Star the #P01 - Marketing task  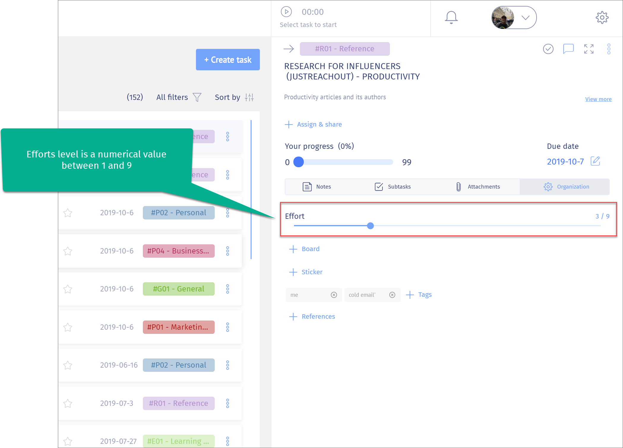coord(68,327)
